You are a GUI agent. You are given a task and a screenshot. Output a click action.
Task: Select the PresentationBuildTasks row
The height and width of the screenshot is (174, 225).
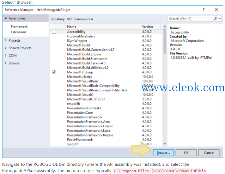(x=106, y=108)
